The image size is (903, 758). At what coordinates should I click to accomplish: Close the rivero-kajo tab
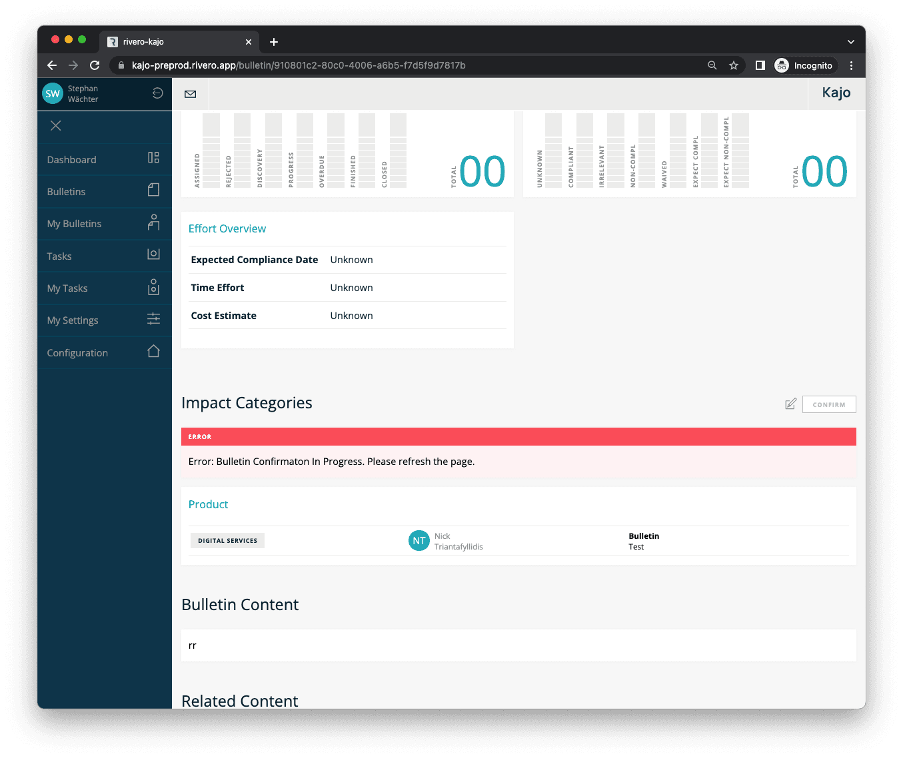249,42
